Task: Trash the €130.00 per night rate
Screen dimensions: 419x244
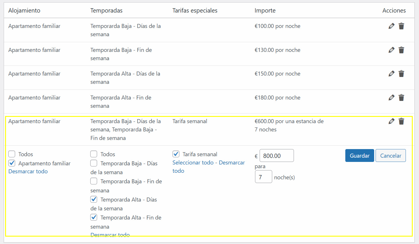Action: pos(401,50)
